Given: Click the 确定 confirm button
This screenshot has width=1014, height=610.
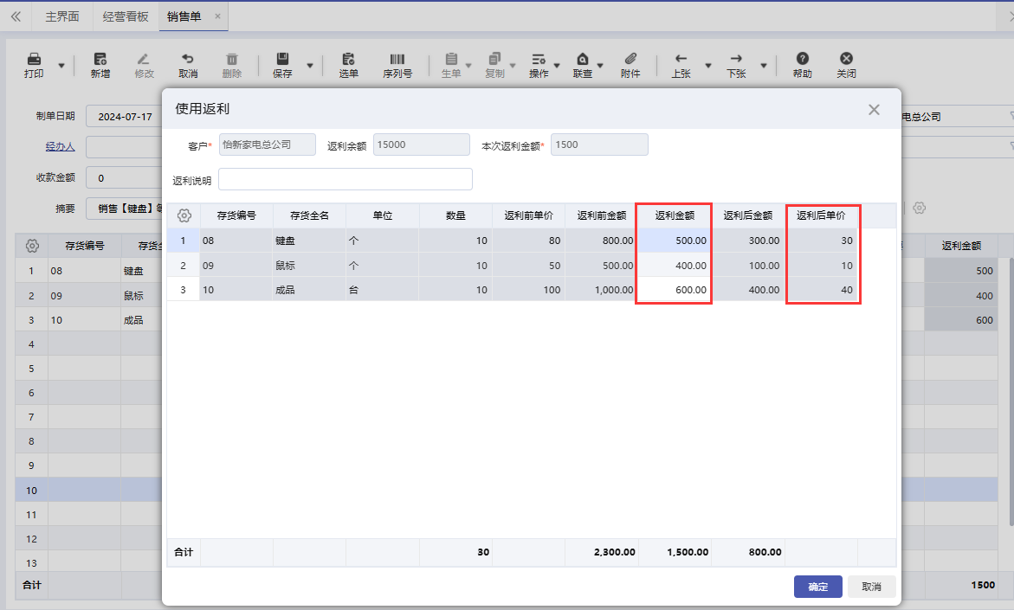Looking at the screenshot, I should (x=817, y=587).
